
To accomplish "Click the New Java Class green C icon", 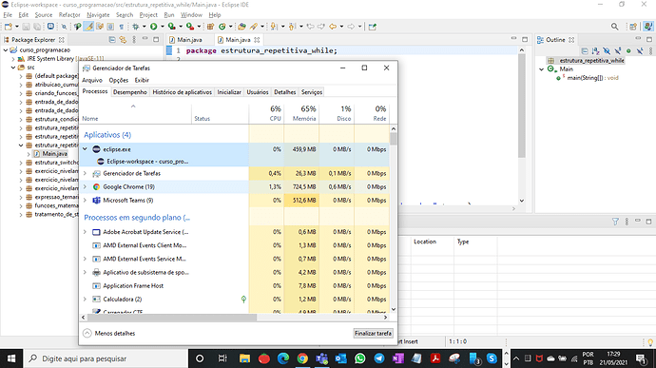I will click(222, 27).
